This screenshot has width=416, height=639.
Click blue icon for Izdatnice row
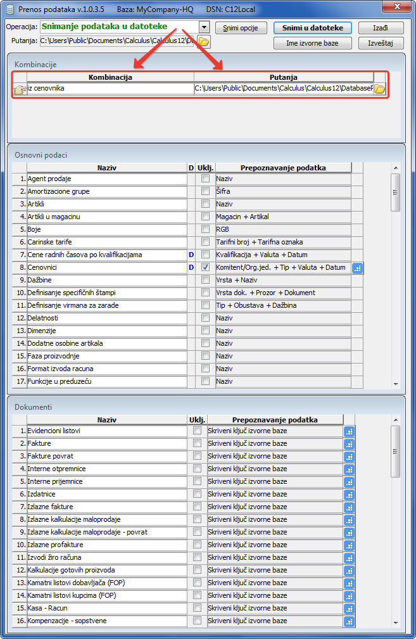pos(349,495)
